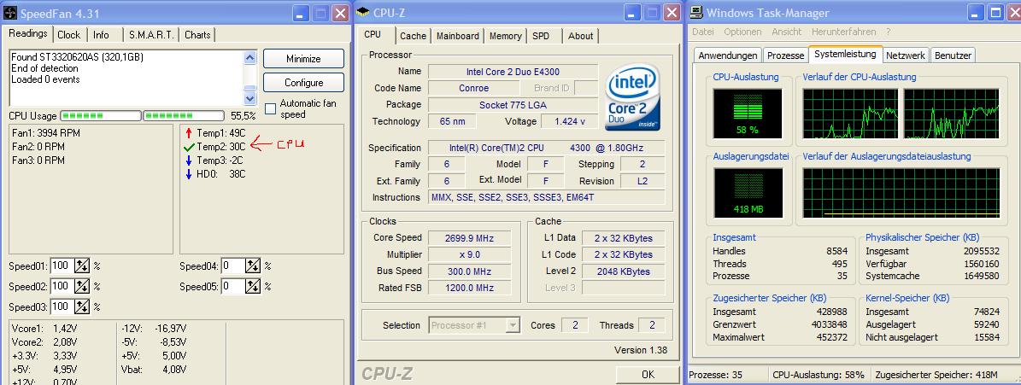Adjust the Speed03 spinner arrows
Viewport: 1021px width, 385px height.
coord(82,306)
